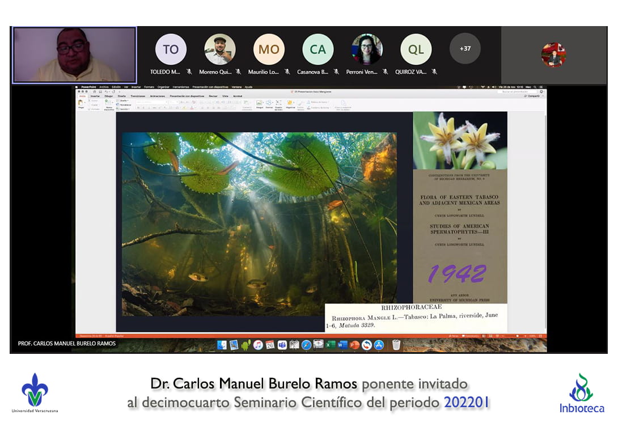Click the Pegar (Paste) icon in ribbon
Viewport: 618px width, 431px height.
(81, 103)
